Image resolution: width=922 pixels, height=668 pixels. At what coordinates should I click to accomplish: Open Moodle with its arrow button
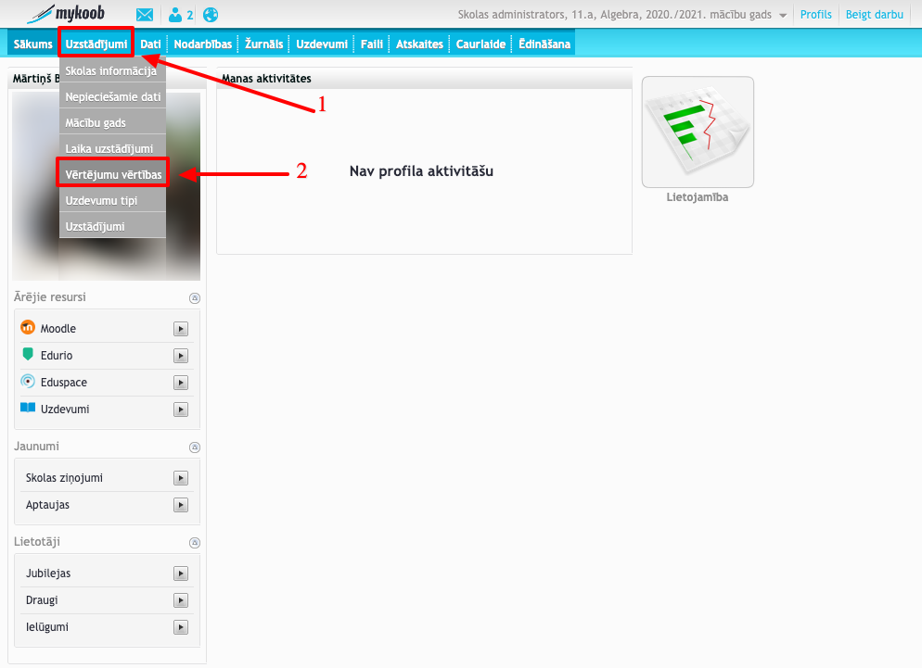pyautogui.click(x=181, y=329)
